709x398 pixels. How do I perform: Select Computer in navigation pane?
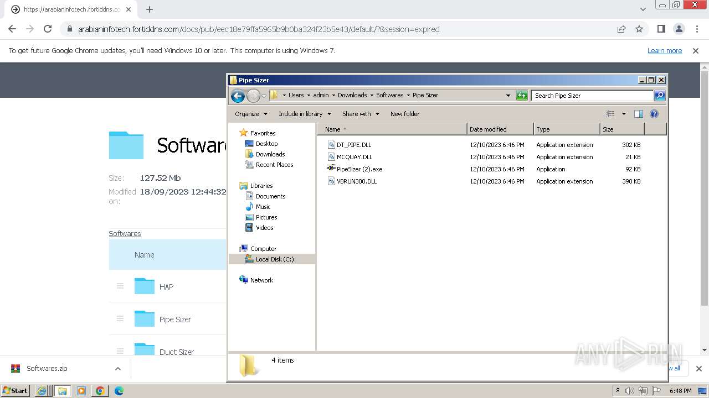(263, 249)
